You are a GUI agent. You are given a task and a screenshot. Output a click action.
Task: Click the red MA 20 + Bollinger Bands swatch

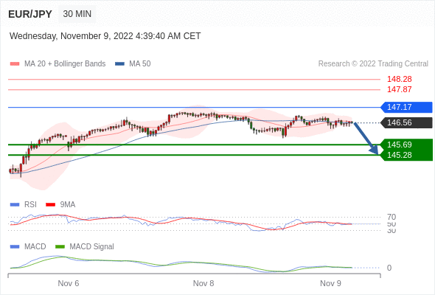(x=15, y=64)
